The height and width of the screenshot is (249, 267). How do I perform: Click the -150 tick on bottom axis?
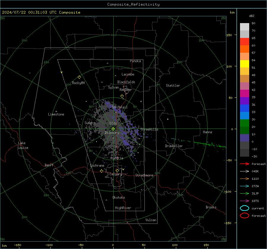pyautogui.click(x=18, y=245)
